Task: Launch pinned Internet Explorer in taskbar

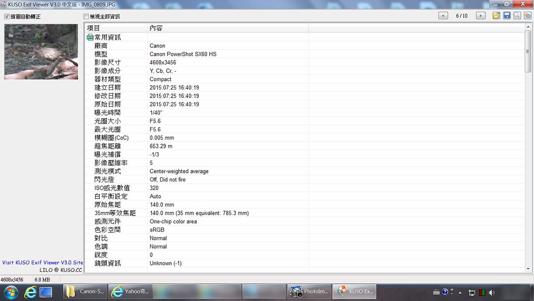Action: click(x=30, y=292)
